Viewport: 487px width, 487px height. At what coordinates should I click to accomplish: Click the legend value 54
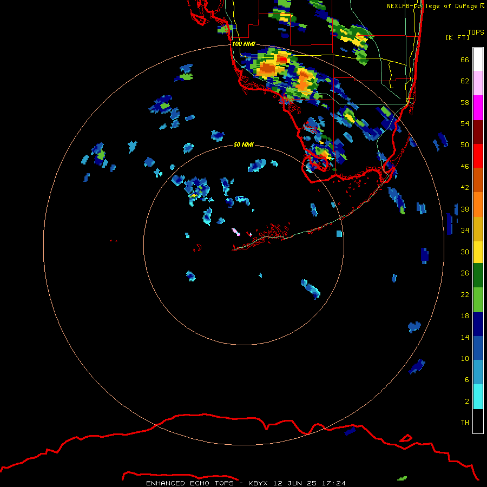coord(465,123)
